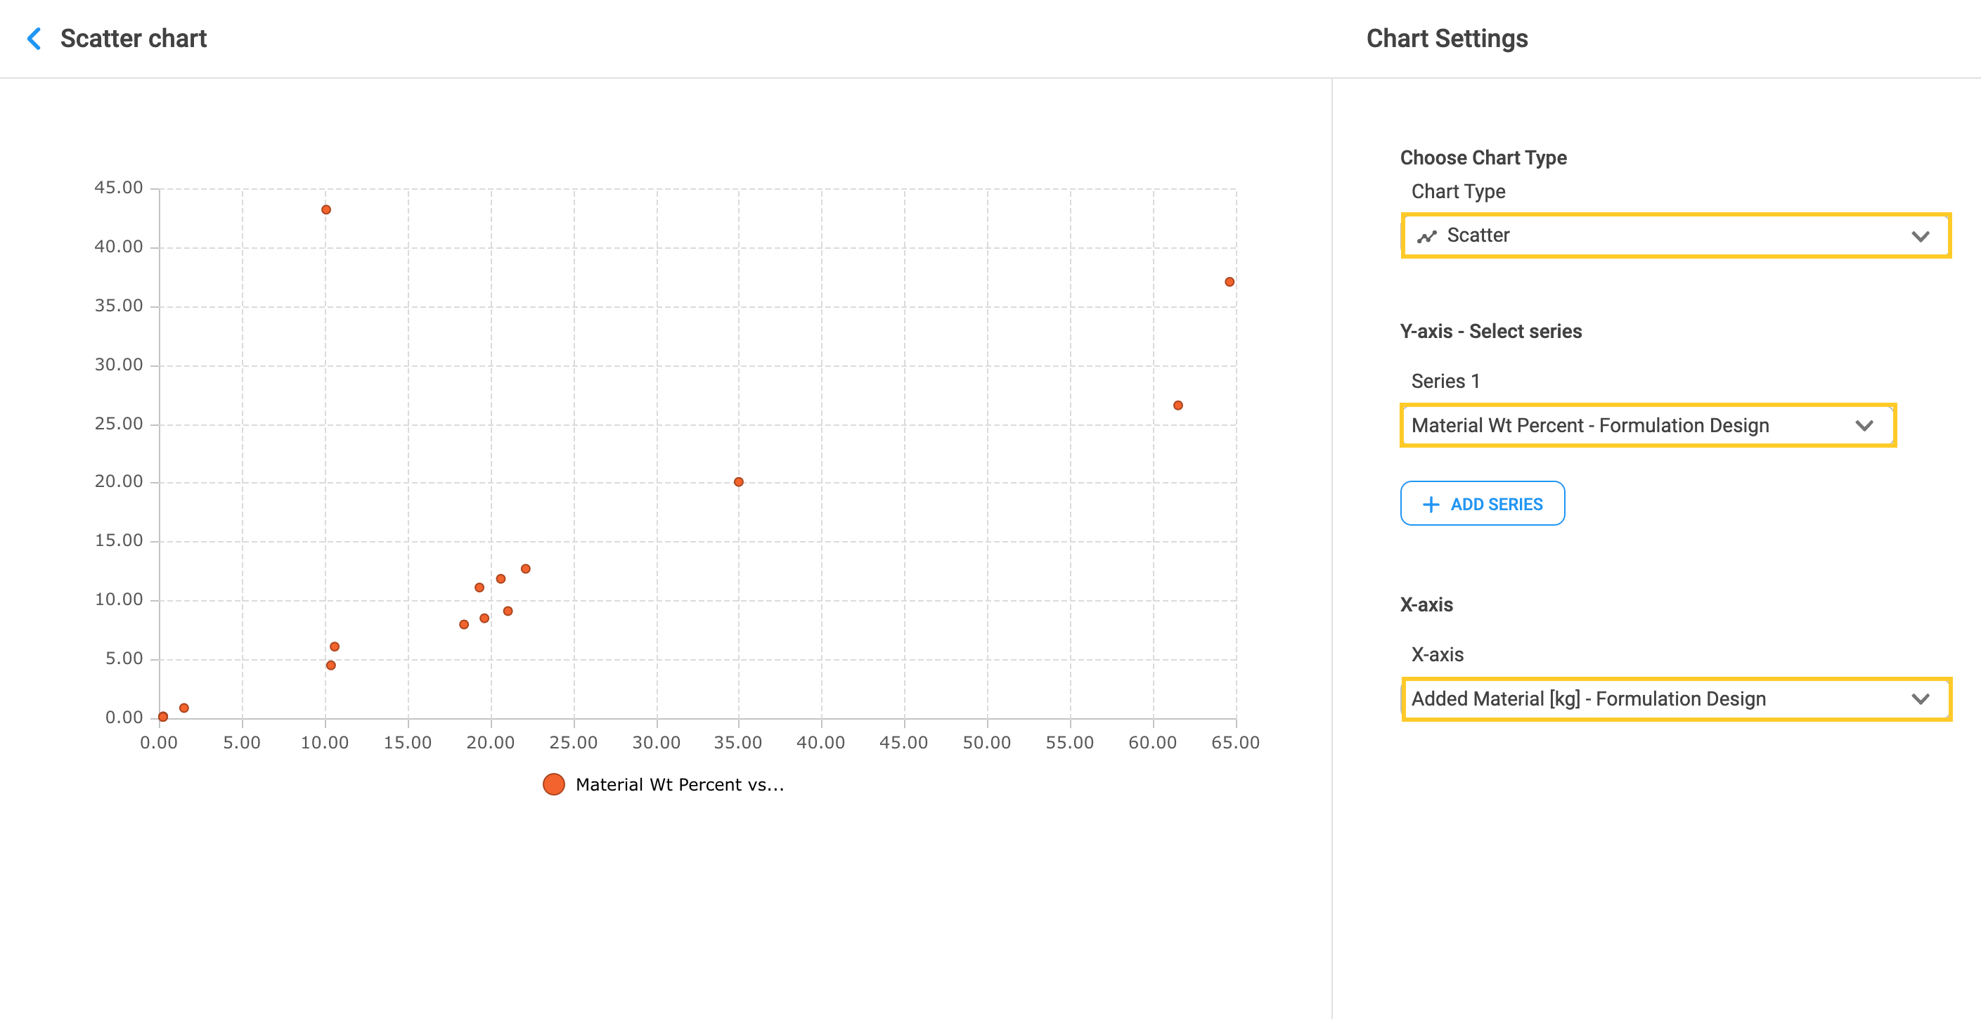Click the Scatter chart page title
The image size is (1981, 1019).
(x=133, y=39)
